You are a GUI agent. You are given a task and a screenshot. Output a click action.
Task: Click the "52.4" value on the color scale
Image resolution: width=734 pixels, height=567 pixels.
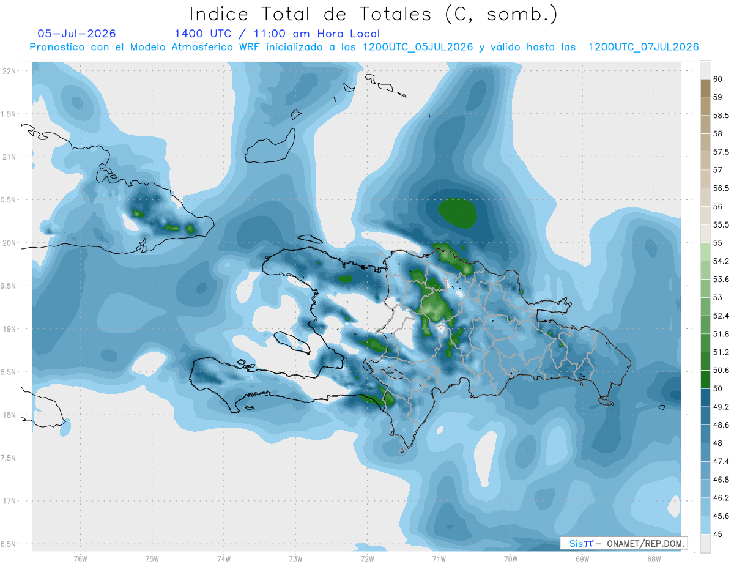coord(721,316)
